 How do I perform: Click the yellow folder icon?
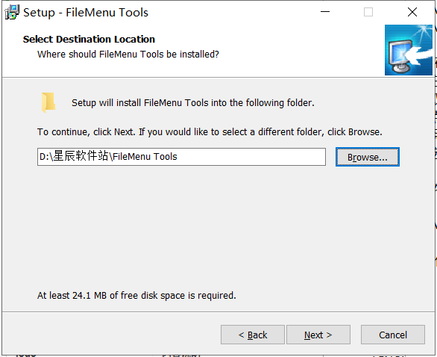point(48,102)
